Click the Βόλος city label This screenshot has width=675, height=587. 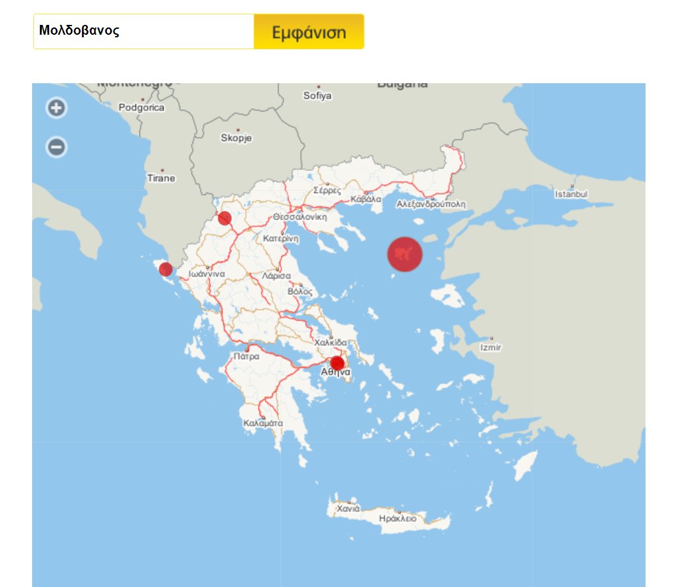pos(300,292)
